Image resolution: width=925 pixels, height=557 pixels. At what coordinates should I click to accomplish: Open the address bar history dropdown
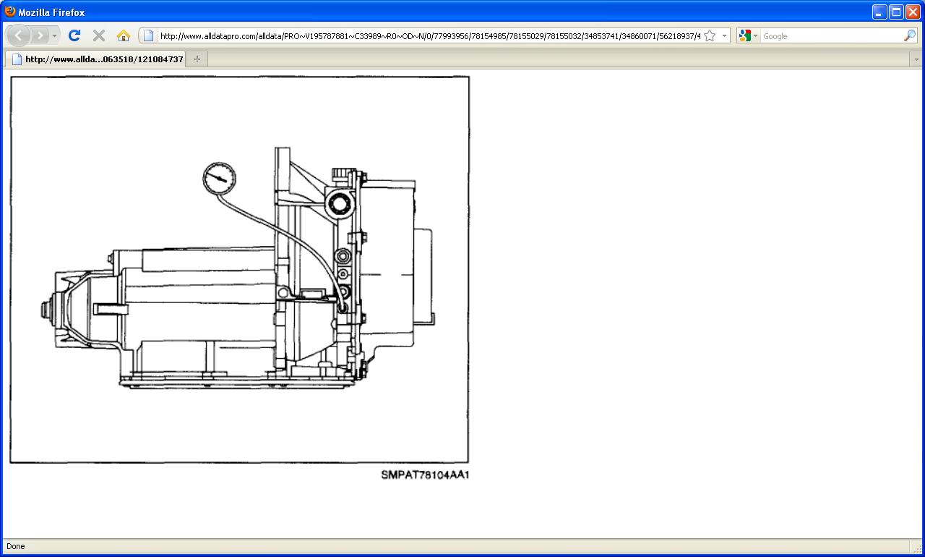[x=724, y=35]
